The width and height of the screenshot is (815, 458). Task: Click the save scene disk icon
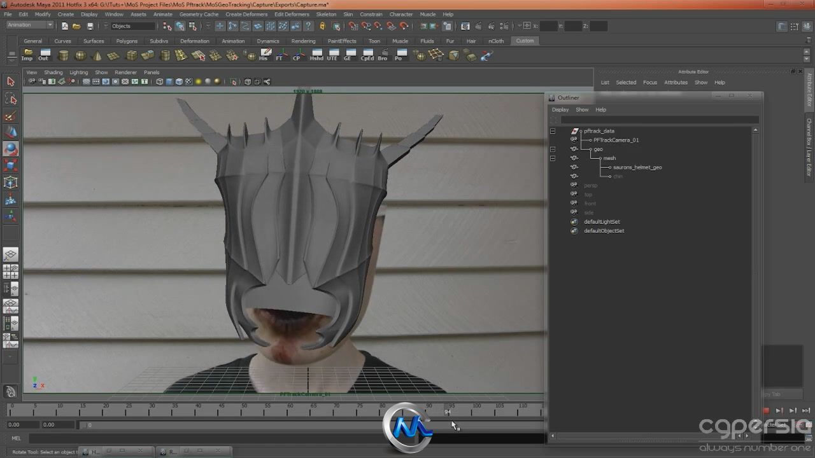point(90,26)
